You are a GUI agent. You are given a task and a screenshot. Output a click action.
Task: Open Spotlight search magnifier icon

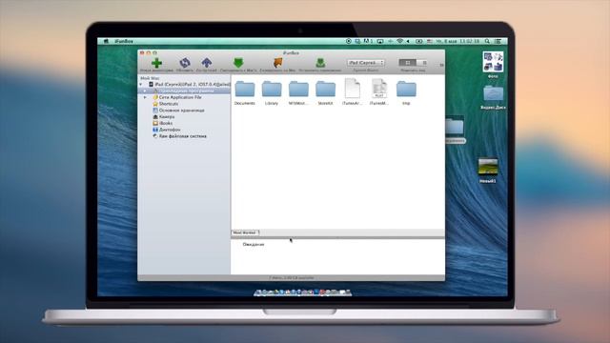point(487,41)
